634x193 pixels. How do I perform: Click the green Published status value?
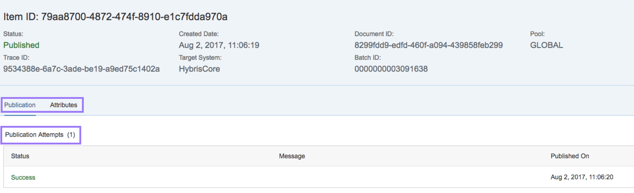pos(21,45)
